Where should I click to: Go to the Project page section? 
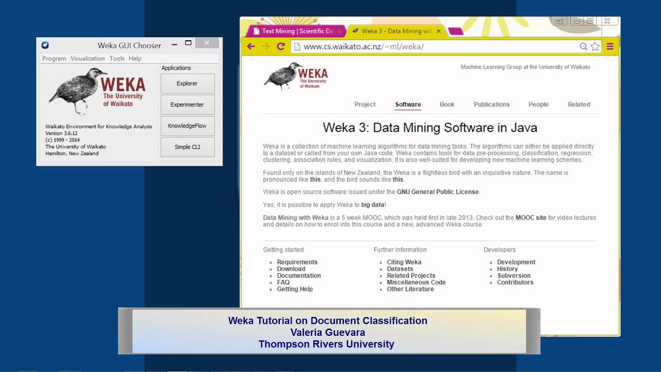(365, 104)
